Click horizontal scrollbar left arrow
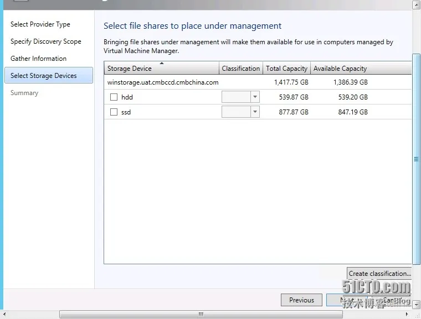 [x=4, y=314]
